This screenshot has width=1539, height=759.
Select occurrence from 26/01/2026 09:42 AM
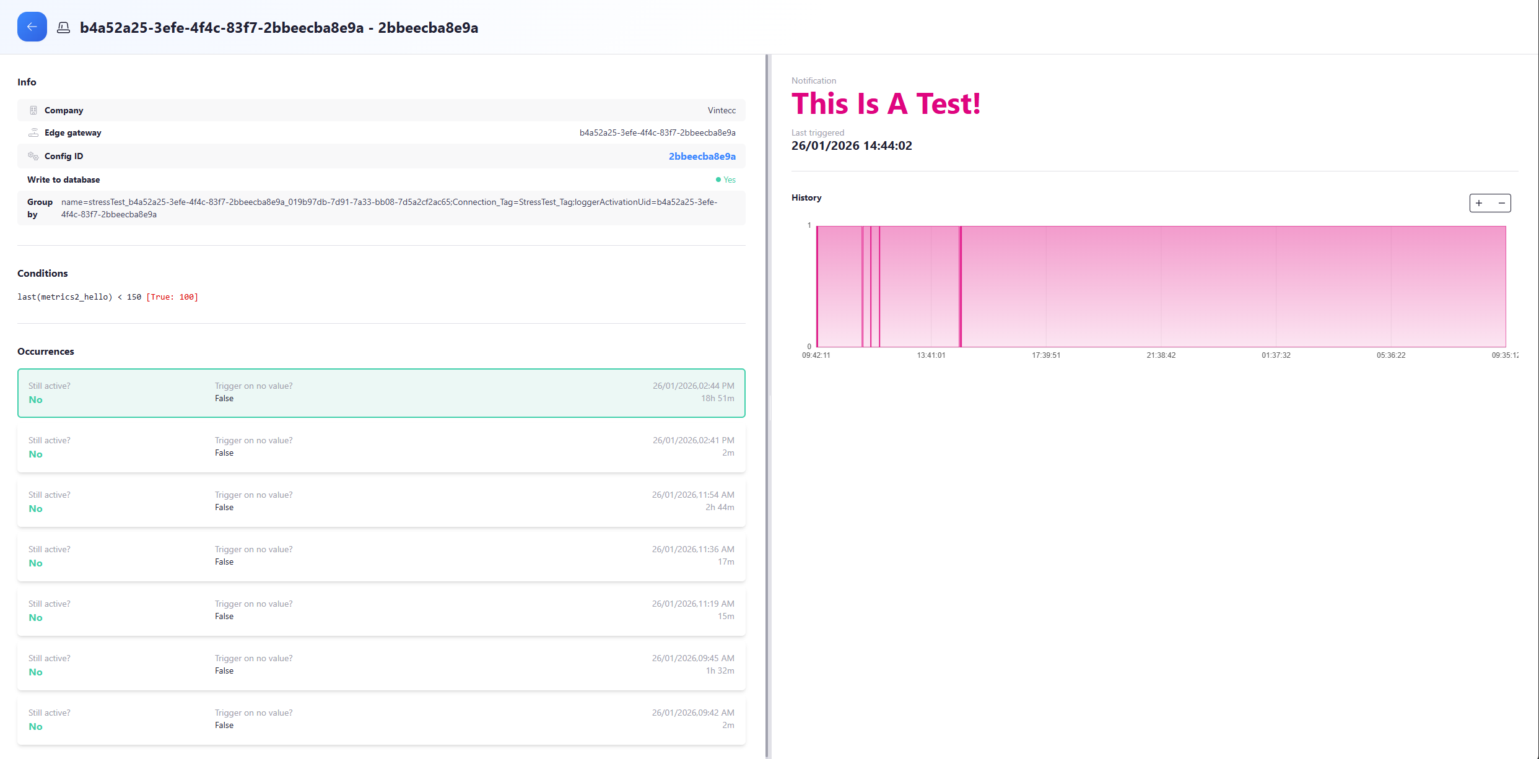point(381,720)
